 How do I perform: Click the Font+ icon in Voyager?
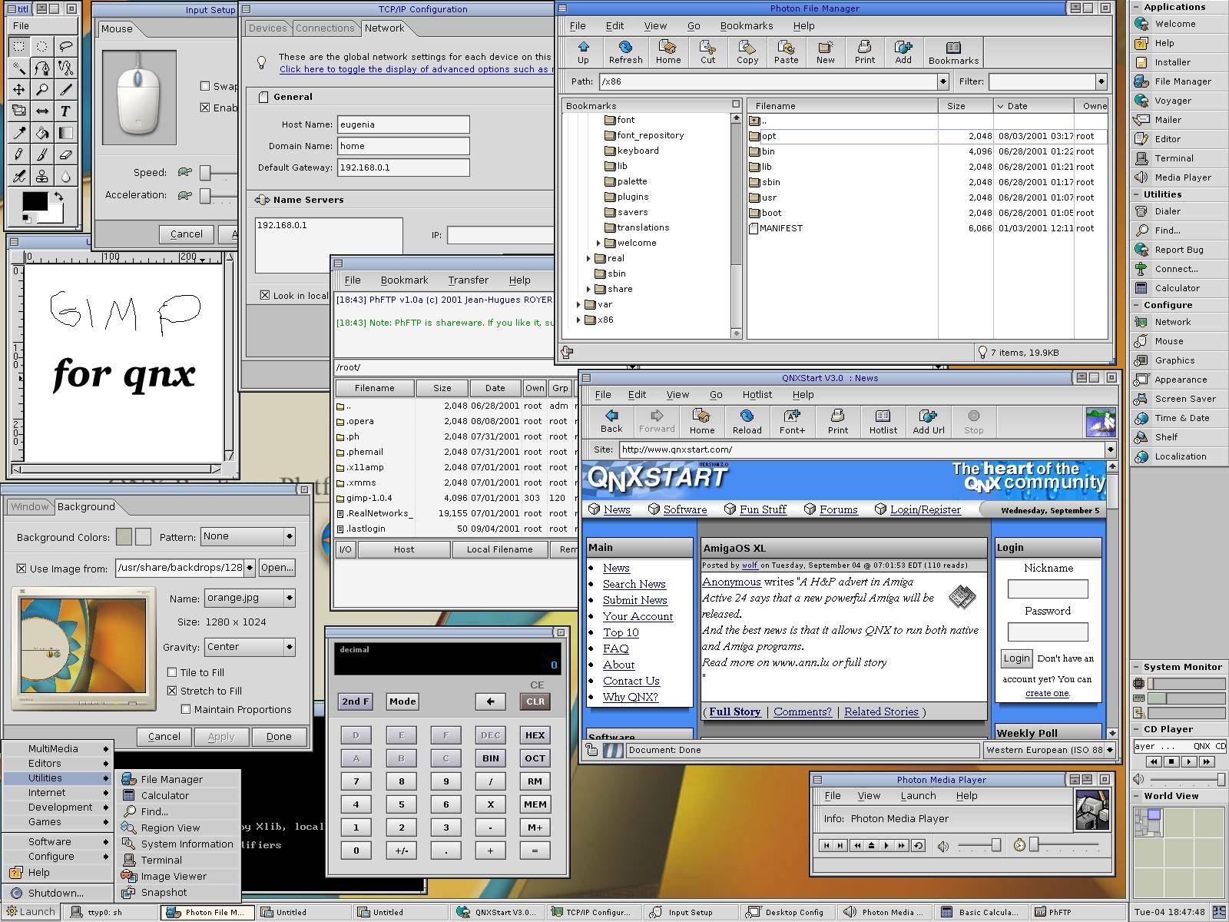(792, 422)
